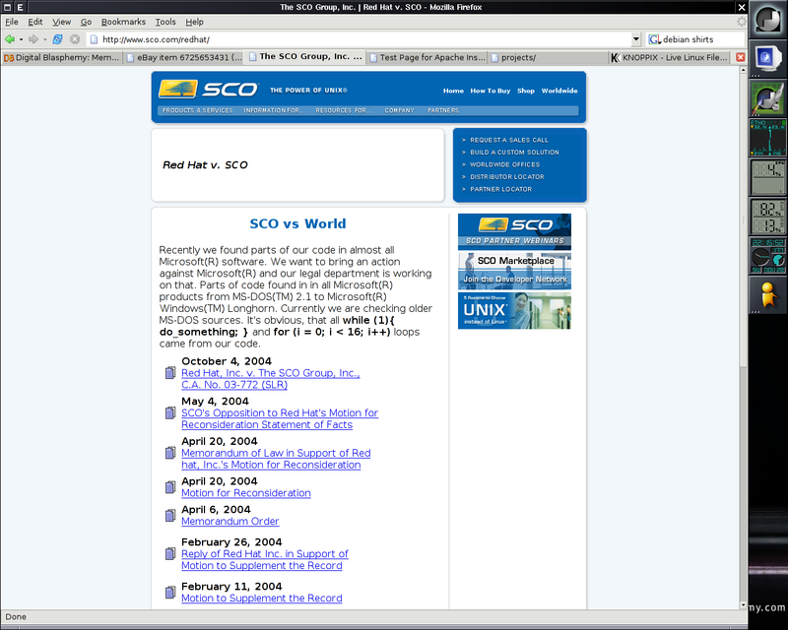The width and height of the screenshot is (788, 630).
Task: Open the View menu
Action: coord(62,22)
